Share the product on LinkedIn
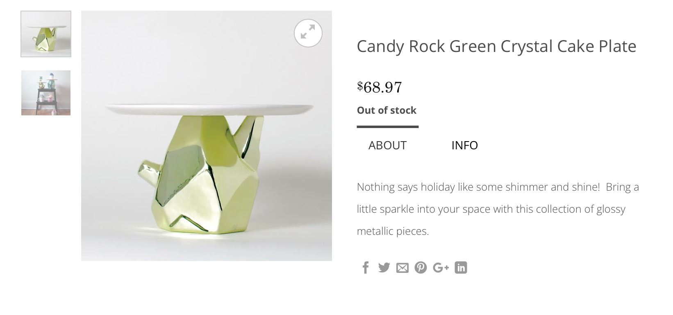Viewport: 673px width, 315px height. [x=461, y=268]
